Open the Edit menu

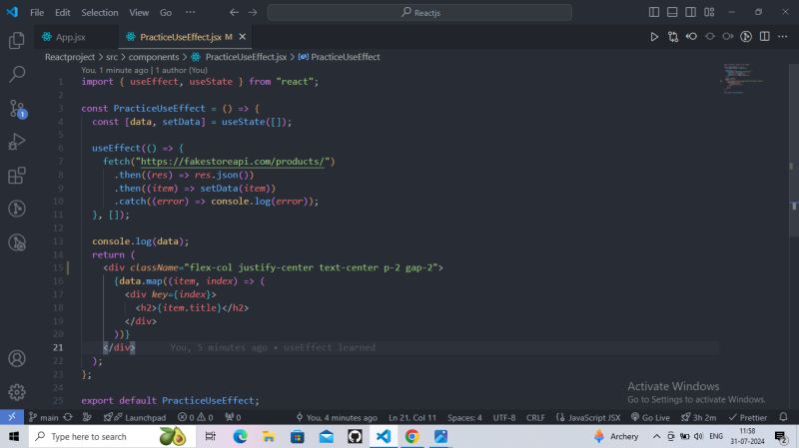62,12
